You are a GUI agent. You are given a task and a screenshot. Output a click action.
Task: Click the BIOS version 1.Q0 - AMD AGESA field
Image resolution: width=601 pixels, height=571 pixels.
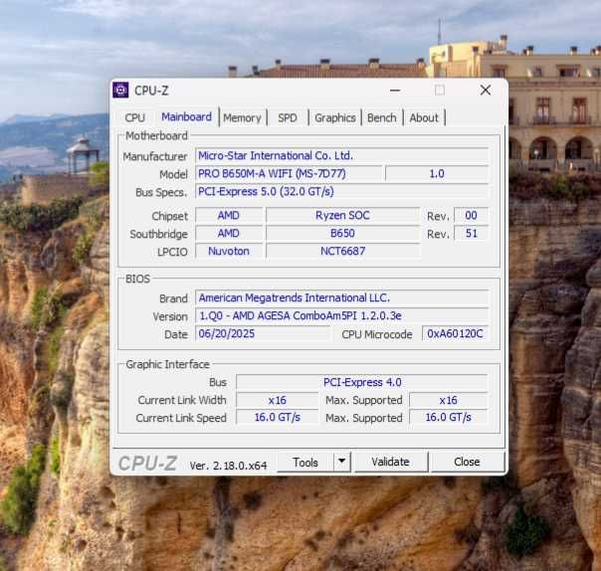(341, 315)
